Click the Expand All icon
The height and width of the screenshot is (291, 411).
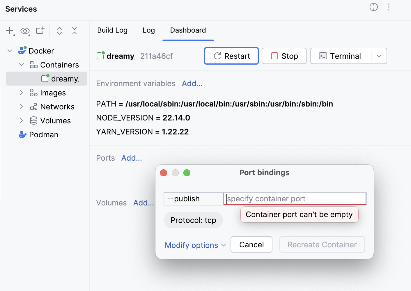pos(59,31)
